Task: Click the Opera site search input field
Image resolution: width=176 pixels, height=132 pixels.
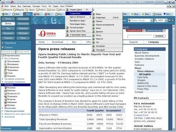Action: [140, 36]
